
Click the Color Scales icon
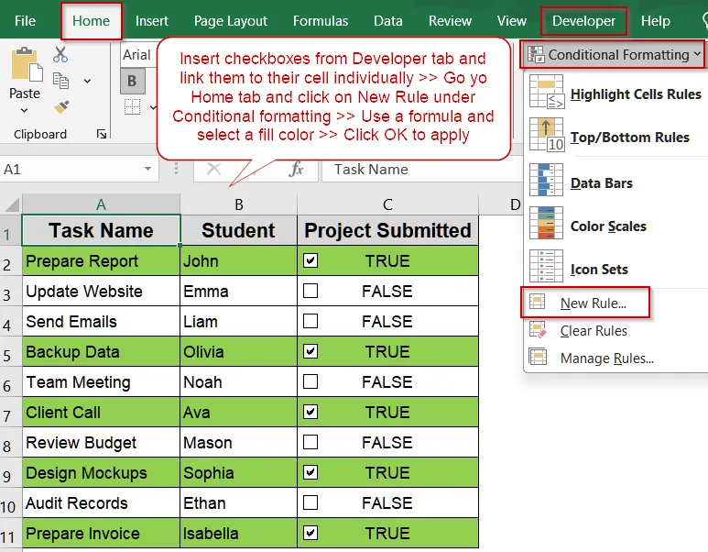[547, 223]
